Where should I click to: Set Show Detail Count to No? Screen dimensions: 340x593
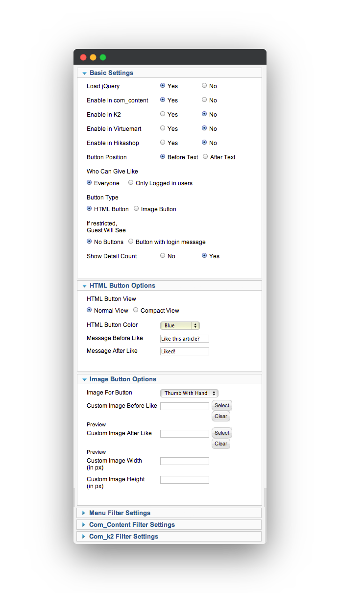pyautogui.click(x=163, y=256)
